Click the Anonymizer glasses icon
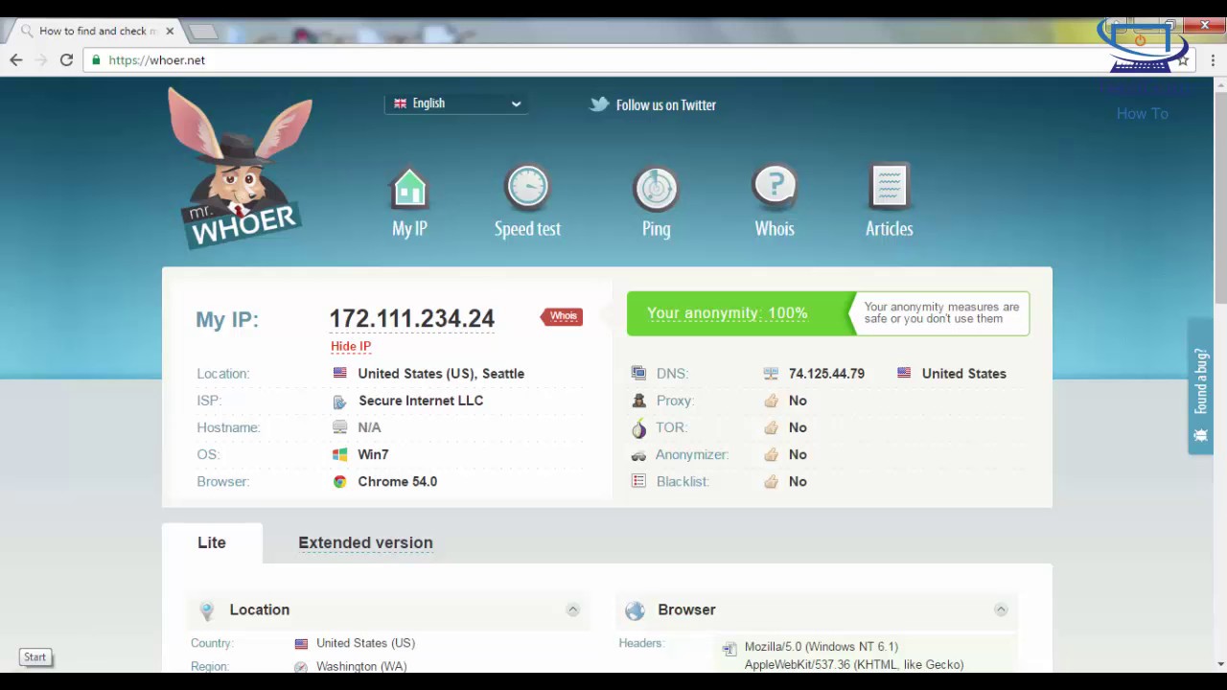The height and width of the screenshot is (690, 1227). [x=638, y=455]
